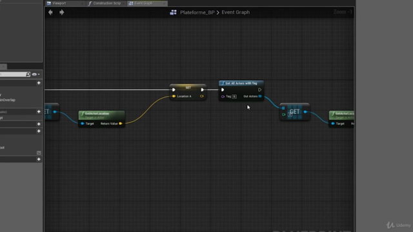Select the 'nOverlap' item in left panel
Viewport: 413px width, 232px height.
tap(8, 100)
